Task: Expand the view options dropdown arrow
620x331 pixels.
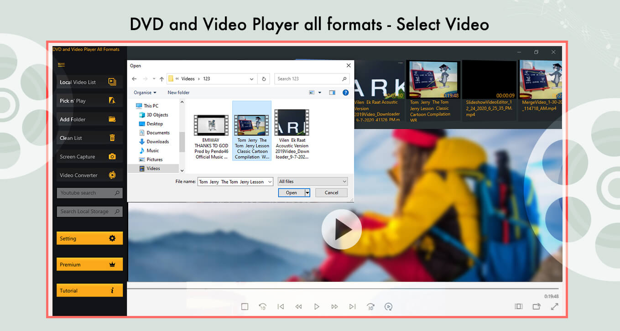Action: [x=320, y=93]
